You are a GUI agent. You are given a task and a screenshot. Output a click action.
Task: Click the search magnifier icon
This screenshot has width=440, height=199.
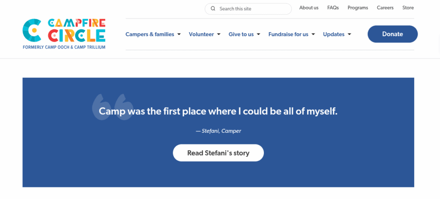pos(213,9)
